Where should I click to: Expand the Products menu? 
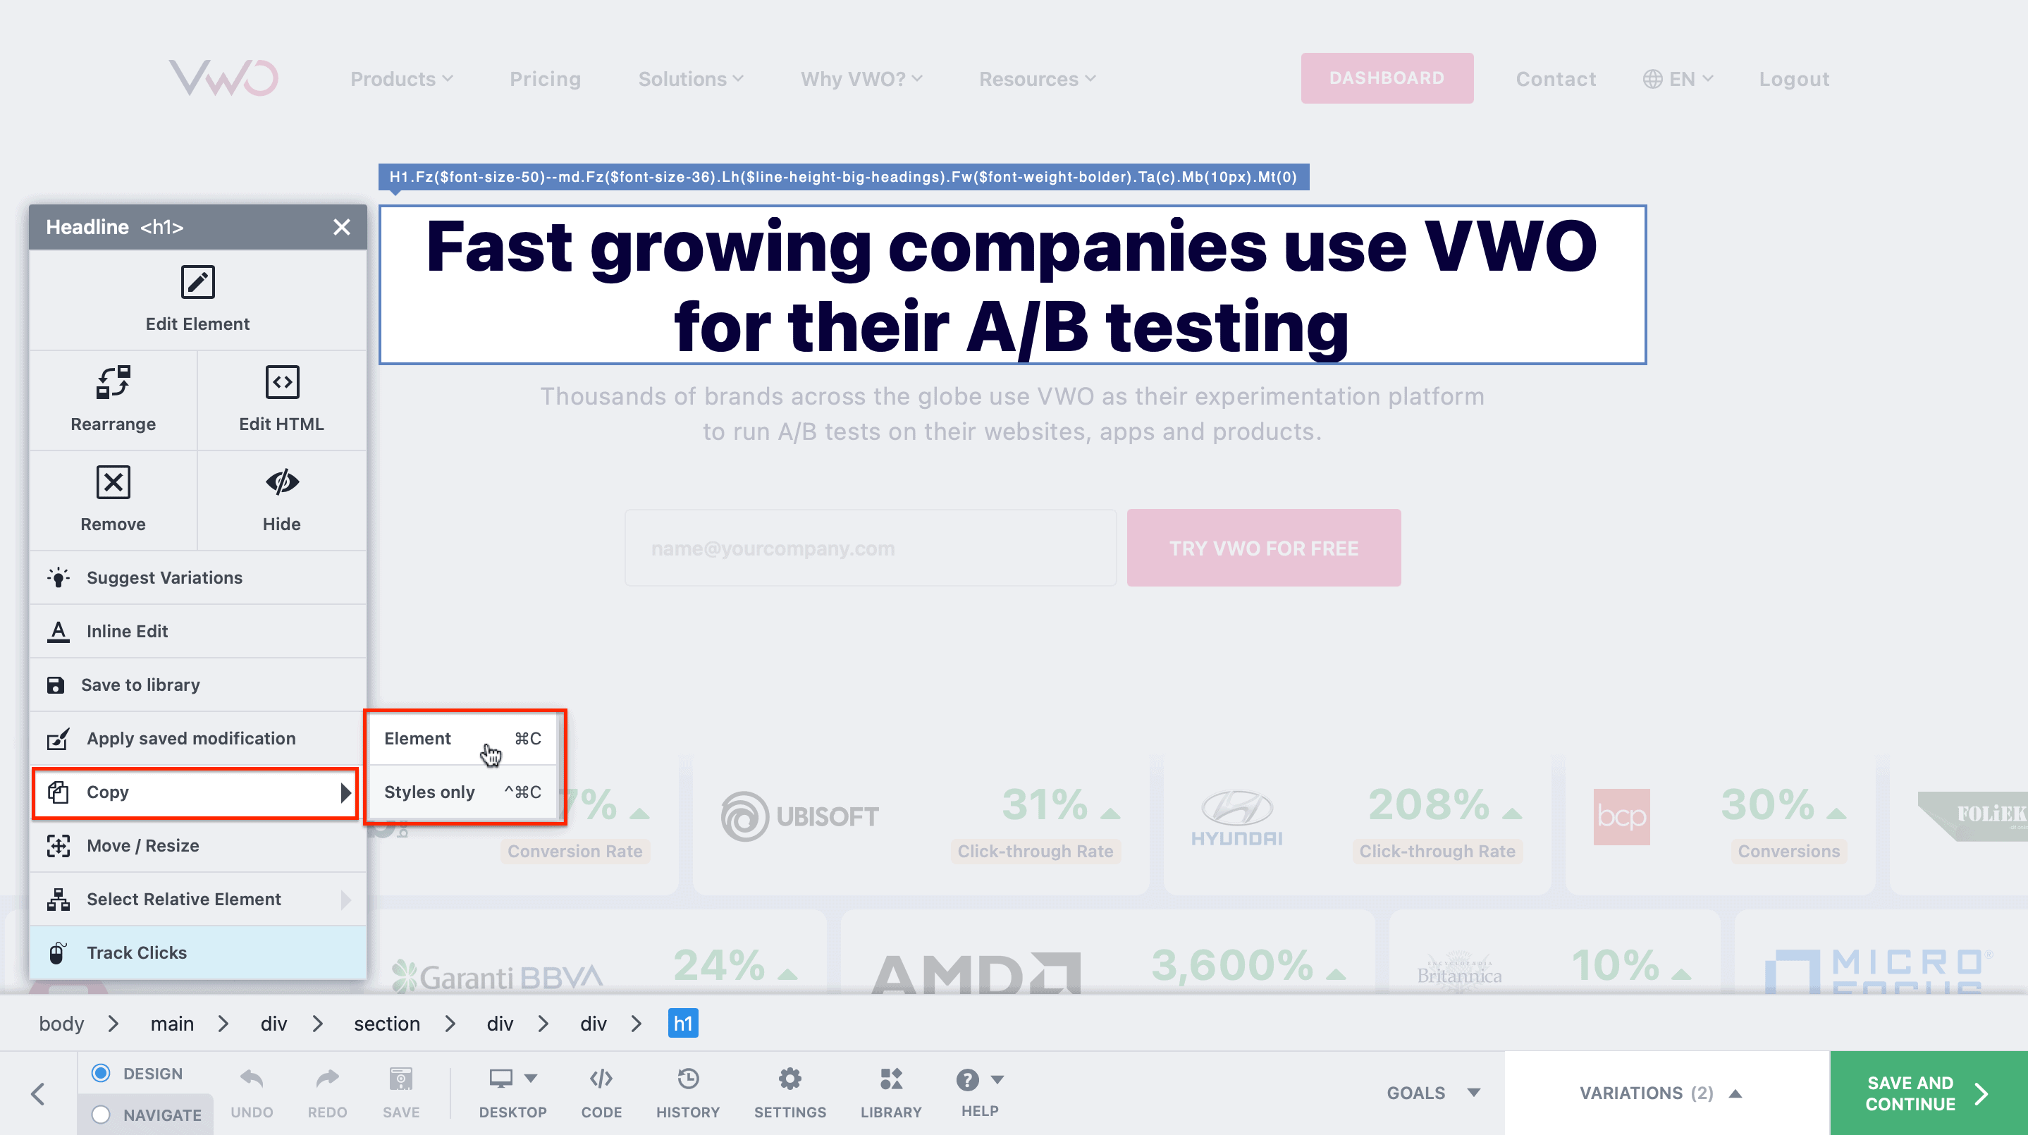(x=402, y=79)
